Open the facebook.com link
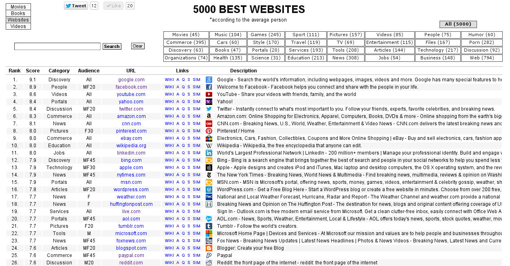The image size is (510, 266). pyautogui.click(x=131, y=87)
